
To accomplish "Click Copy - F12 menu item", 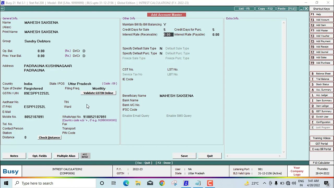I will (265, 9).
